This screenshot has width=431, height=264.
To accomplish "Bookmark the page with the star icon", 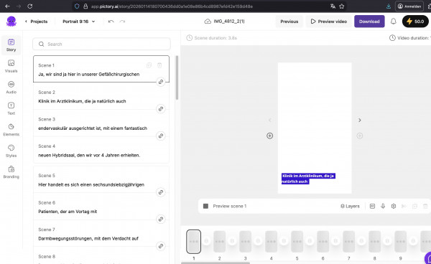I will click(x=342, y=6).
